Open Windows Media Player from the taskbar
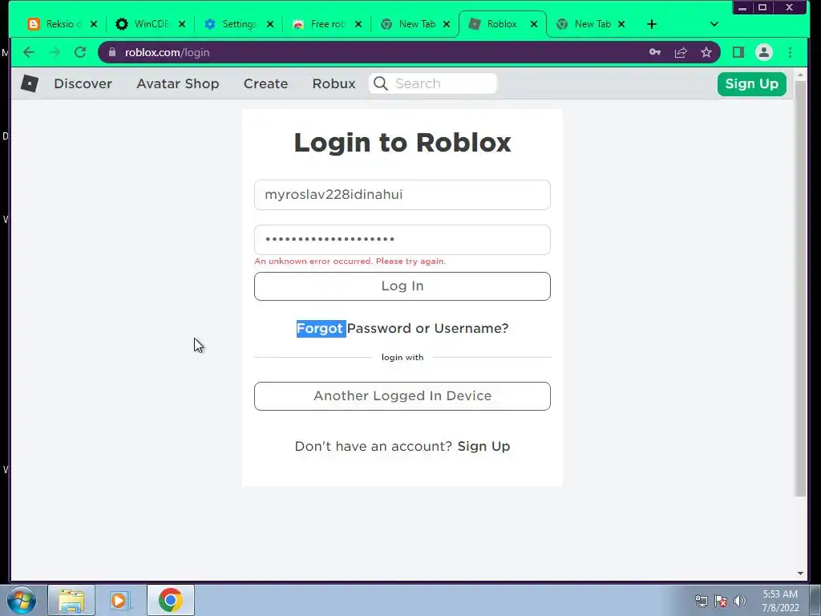This screenshot has width=821, height=616. (x=120, y=600)
